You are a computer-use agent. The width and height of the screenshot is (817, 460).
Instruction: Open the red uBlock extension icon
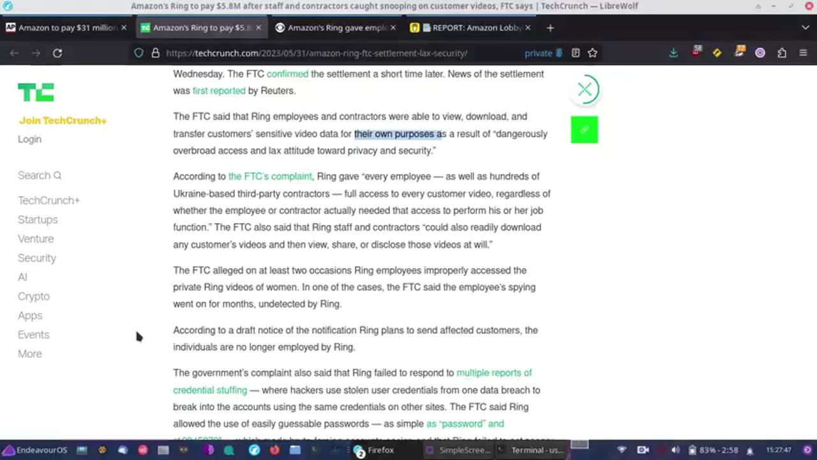click(x=696, y=52)
